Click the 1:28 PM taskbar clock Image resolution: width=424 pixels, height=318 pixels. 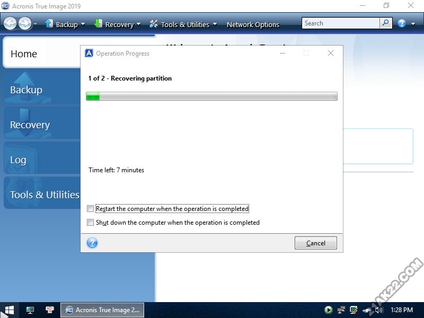coord(402,310)
